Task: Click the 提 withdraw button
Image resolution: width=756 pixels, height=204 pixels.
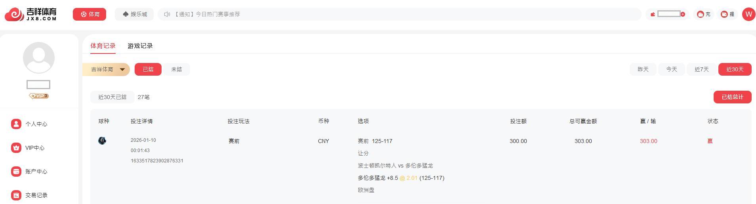Action: point(727,14)
